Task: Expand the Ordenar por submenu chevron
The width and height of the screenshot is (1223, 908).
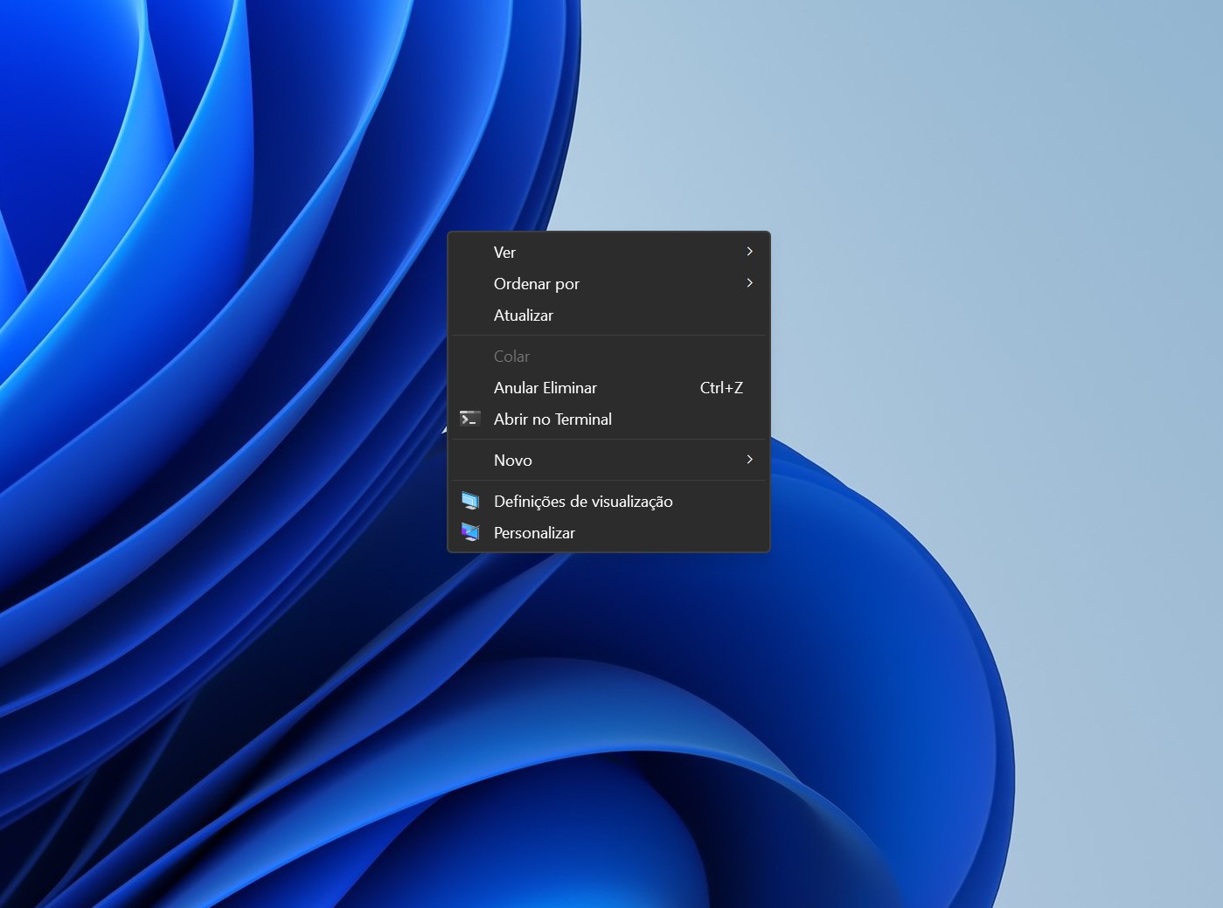Action: pyautogui.click(x=749, y=283)
